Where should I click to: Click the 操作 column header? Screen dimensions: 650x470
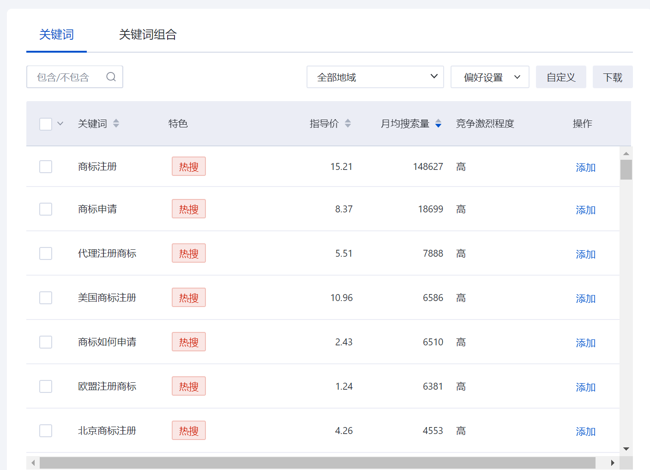[x=583, y=124]
